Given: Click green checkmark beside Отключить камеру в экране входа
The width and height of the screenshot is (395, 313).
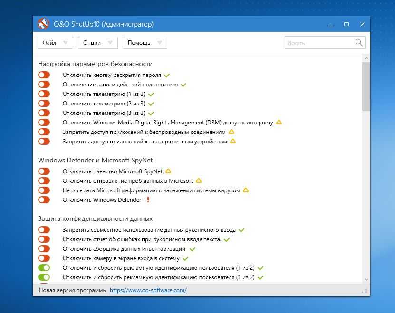Looking at the screenshot, I should pyautogui.click(x=185, y=258).
